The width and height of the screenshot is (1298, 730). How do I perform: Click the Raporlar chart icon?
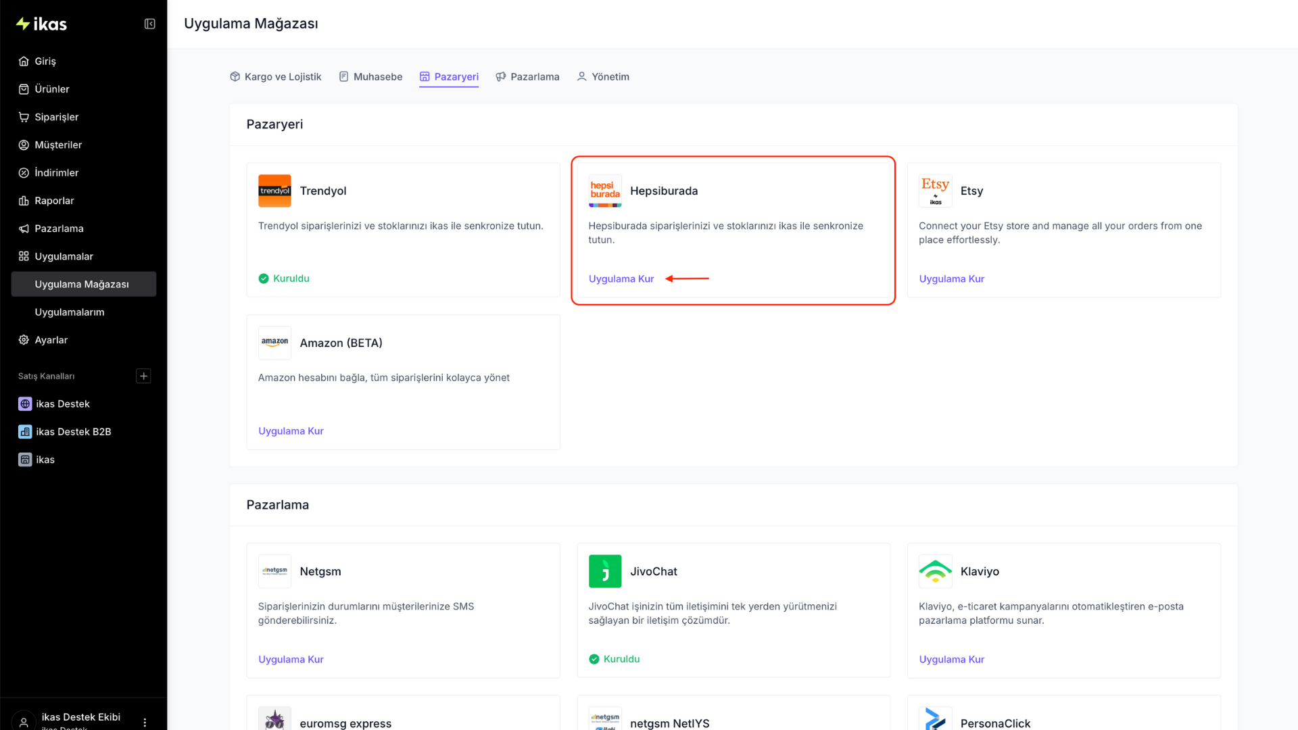tap(24, 201)
